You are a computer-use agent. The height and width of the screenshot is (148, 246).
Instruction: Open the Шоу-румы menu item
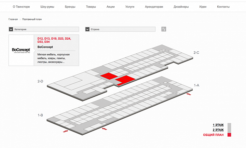coord(47,7)
